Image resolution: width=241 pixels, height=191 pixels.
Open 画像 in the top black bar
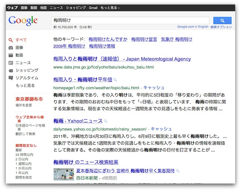(x=24, y=7)
